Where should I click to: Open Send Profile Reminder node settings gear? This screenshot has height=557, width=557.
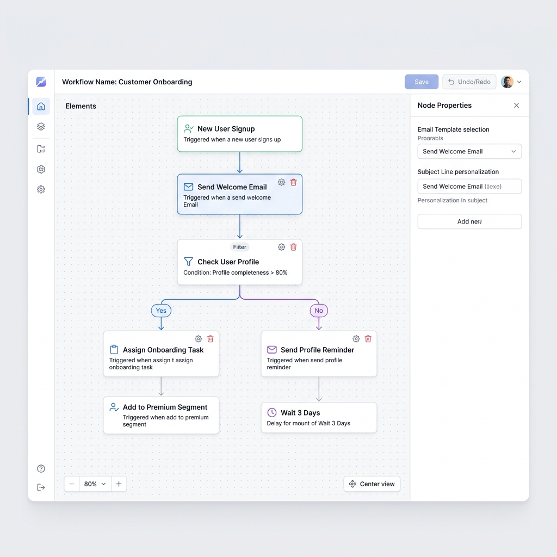point(356,338)
